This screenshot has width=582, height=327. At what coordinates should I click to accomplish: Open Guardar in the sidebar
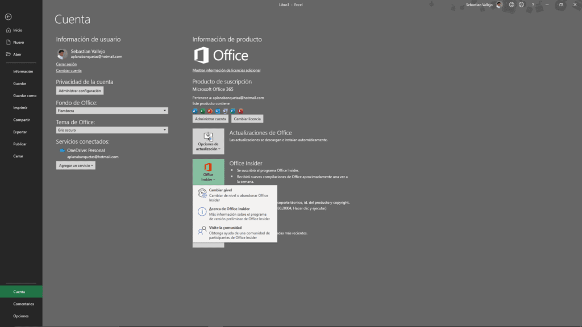(x=21, y=83)
